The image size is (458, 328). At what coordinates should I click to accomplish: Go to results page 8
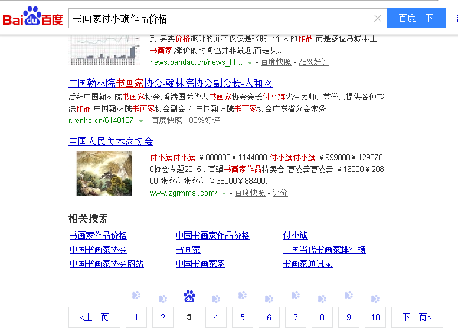[x=322, y=317]
